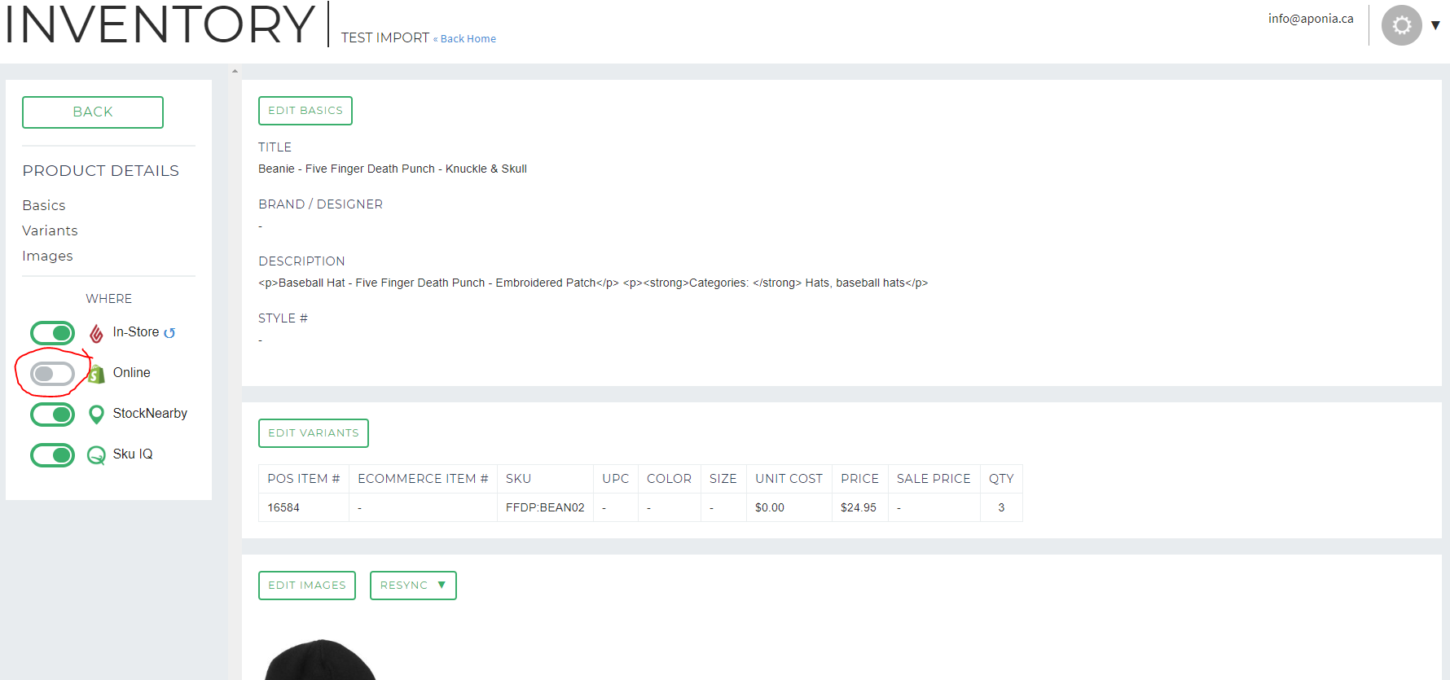Image resolution: width=1450 pixels, height=680 pixels.
Task: Select POS item number 16584 cell
Action: [304, 507]
